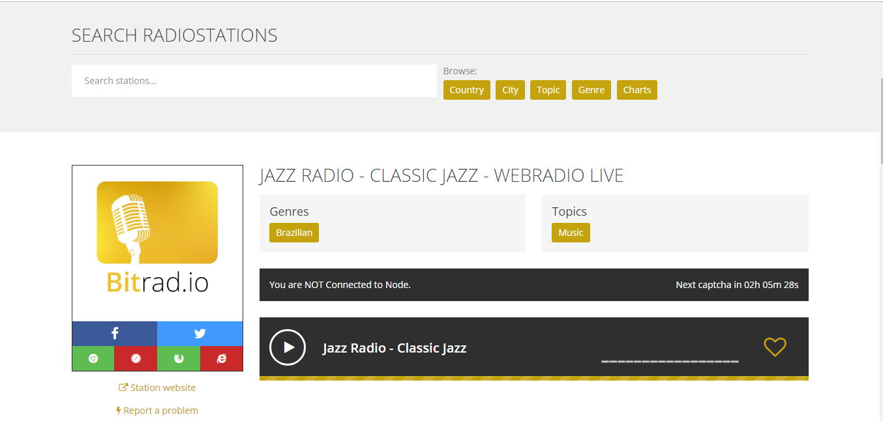This screenshot has height=421, width=883.
Task: Focus the Search stations input field
Action: click(254, 81)
